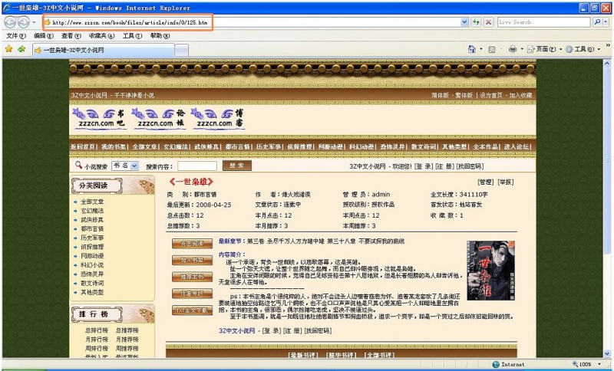Click the Print icon
The width and height of the screenshot is (614, 371).
513,49
